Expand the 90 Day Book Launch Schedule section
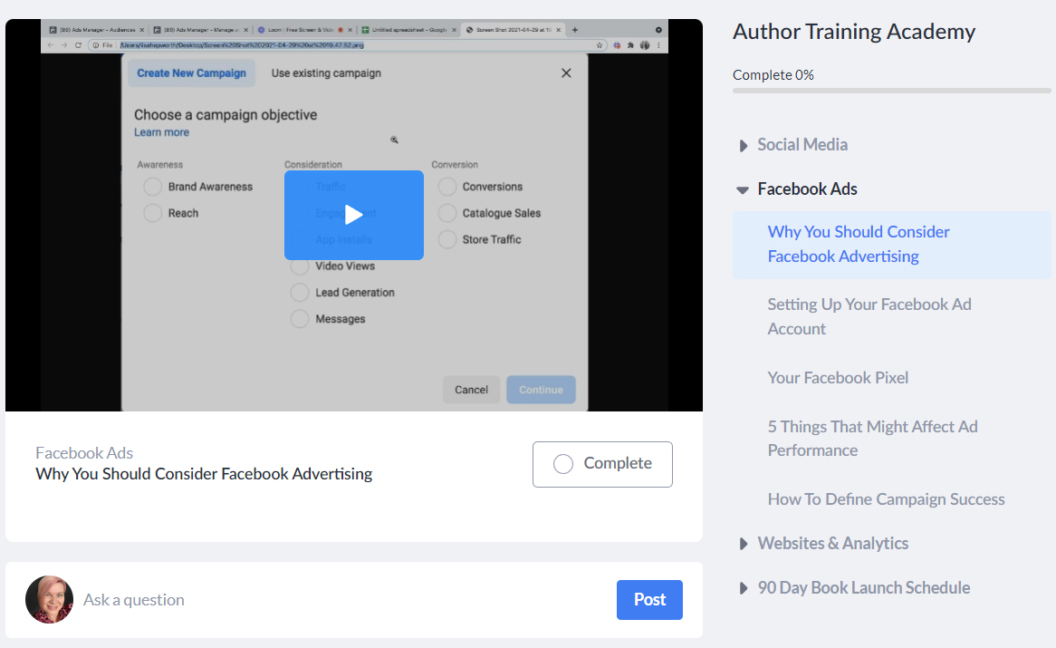1056x648 pixels. [855, 588]
